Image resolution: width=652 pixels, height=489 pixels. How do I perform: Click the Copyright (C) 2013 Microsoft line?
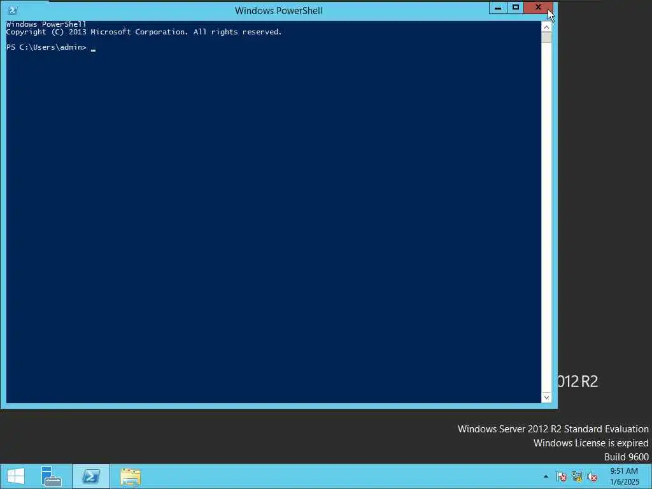point(144,32)
